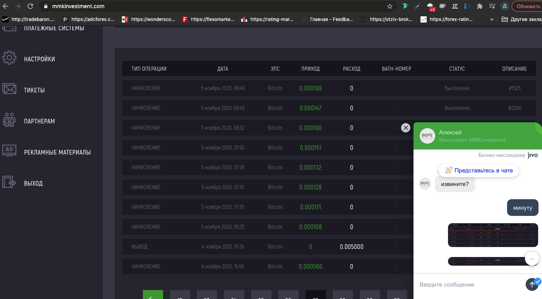The image size is (542, 299).
Task: Open the adcforex bookmark
Action: click(x=89, y=19)
